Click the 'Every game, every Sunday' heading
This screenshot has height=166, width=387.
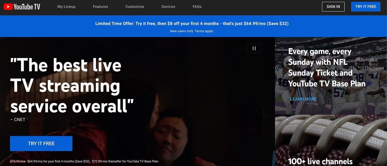pos(327,68)
